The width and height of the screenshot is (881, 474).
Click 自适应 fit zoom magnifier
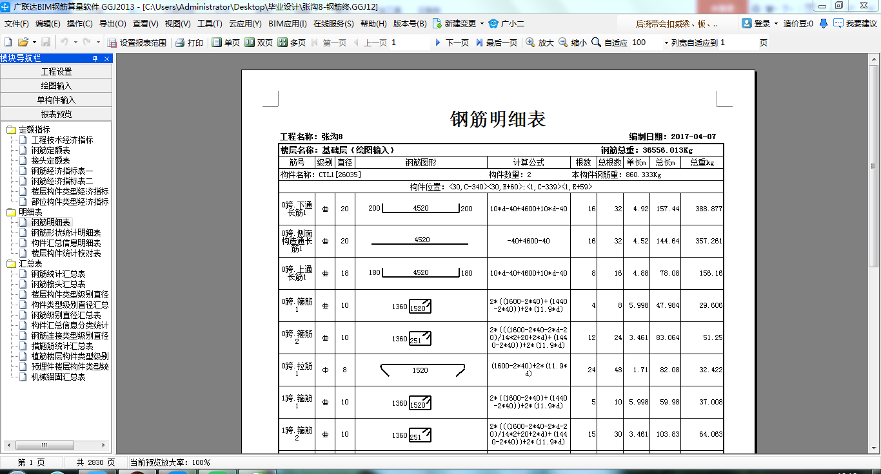point(609,43)
